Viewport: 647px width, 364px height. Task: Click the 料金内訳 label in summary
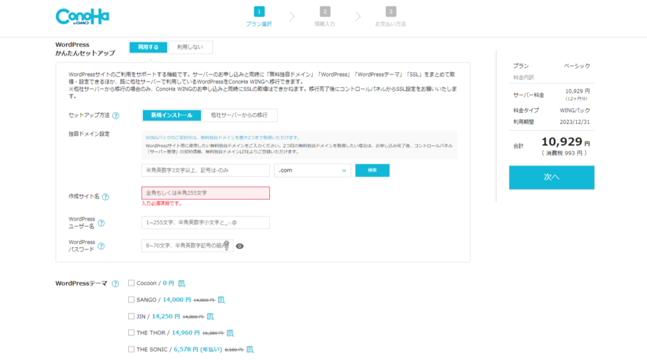(524, 77)
